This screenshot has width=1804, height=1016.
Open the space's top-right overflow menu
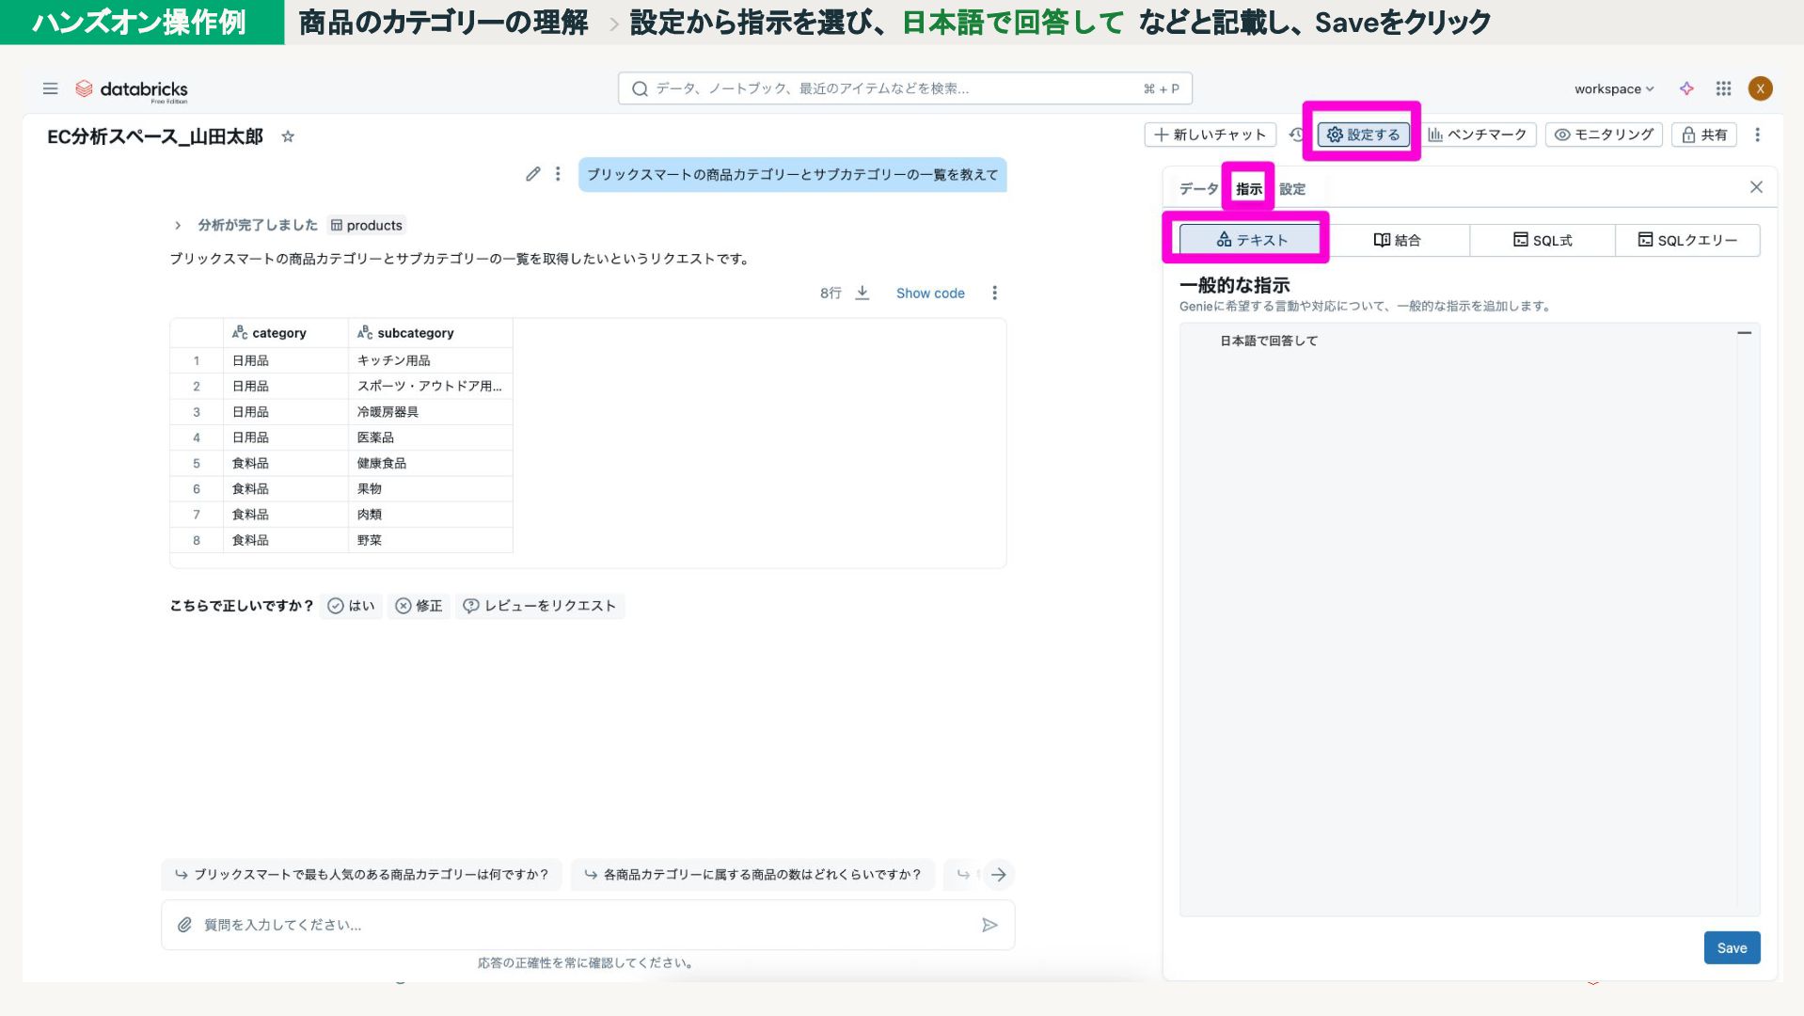pos(1757,135)
